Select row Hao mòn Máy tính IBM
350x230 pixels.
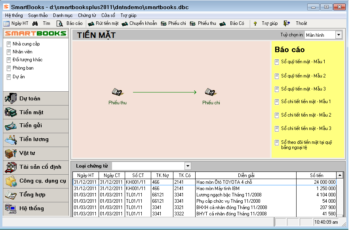204,189
